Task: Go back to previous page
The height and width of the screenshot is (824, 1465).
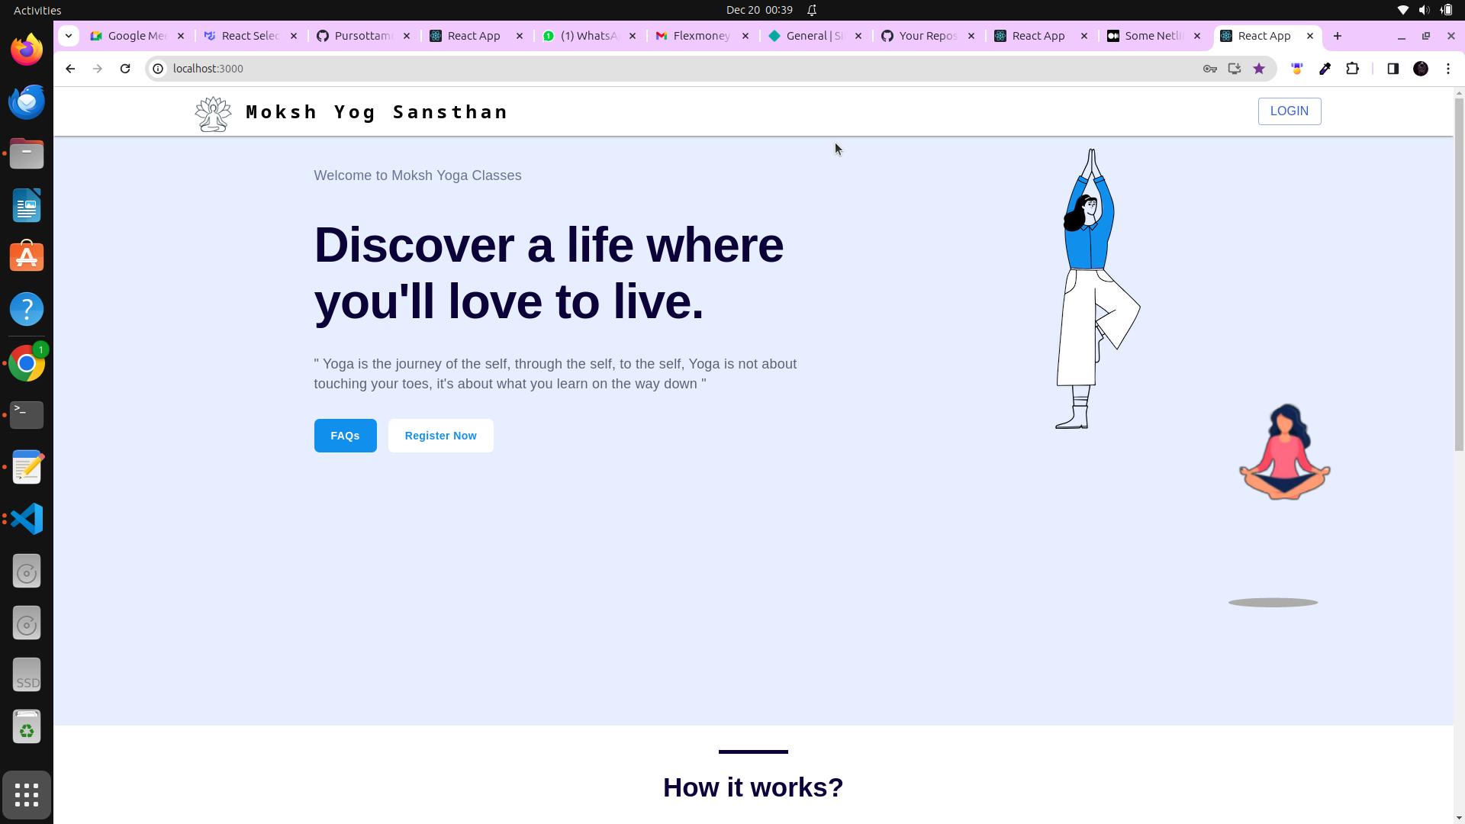Action: pyautogui.click(x=70, y=69)
